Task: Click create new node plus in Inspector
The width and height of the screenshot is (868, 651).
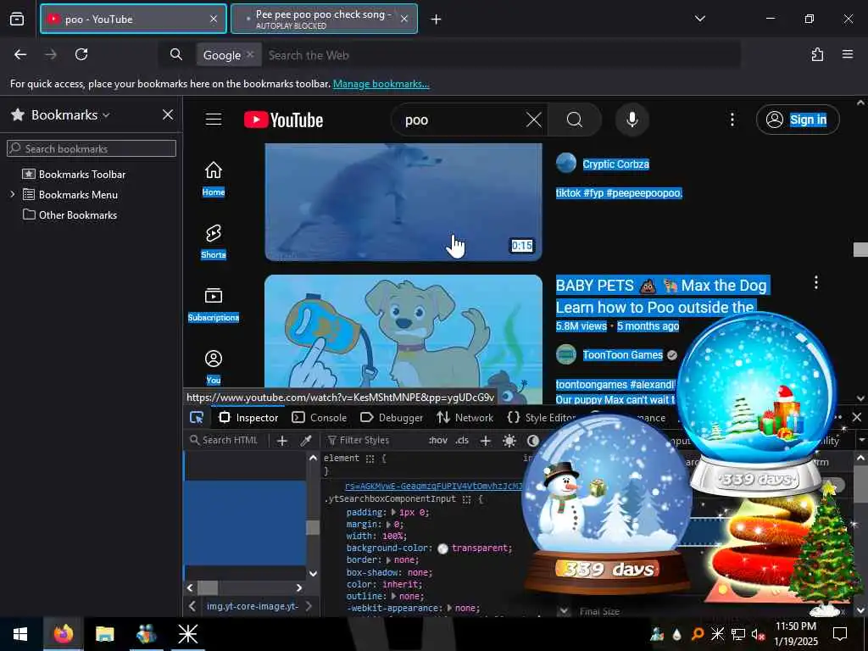Action: click(x=281, y=441)
